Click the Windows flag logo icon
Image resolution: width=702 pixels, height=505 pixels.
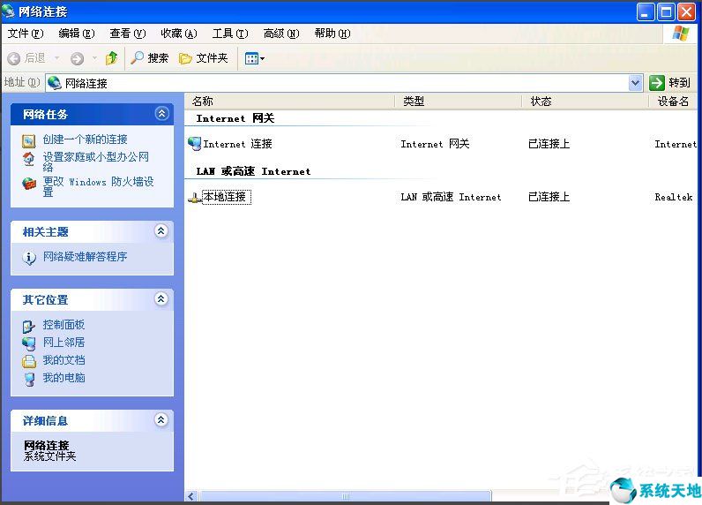click(680, 34)
